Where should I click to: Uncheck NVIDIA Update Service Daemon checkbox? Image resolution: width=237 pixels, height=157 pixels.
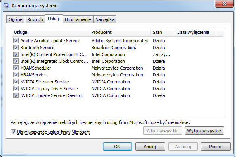16,95
